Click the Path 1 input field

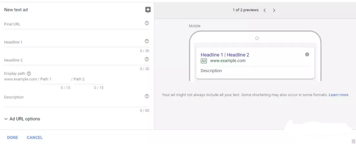point(55,80)
